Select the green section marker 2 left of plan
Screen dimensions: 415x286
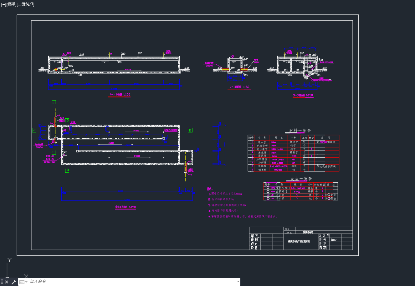(x=34, y=130)
